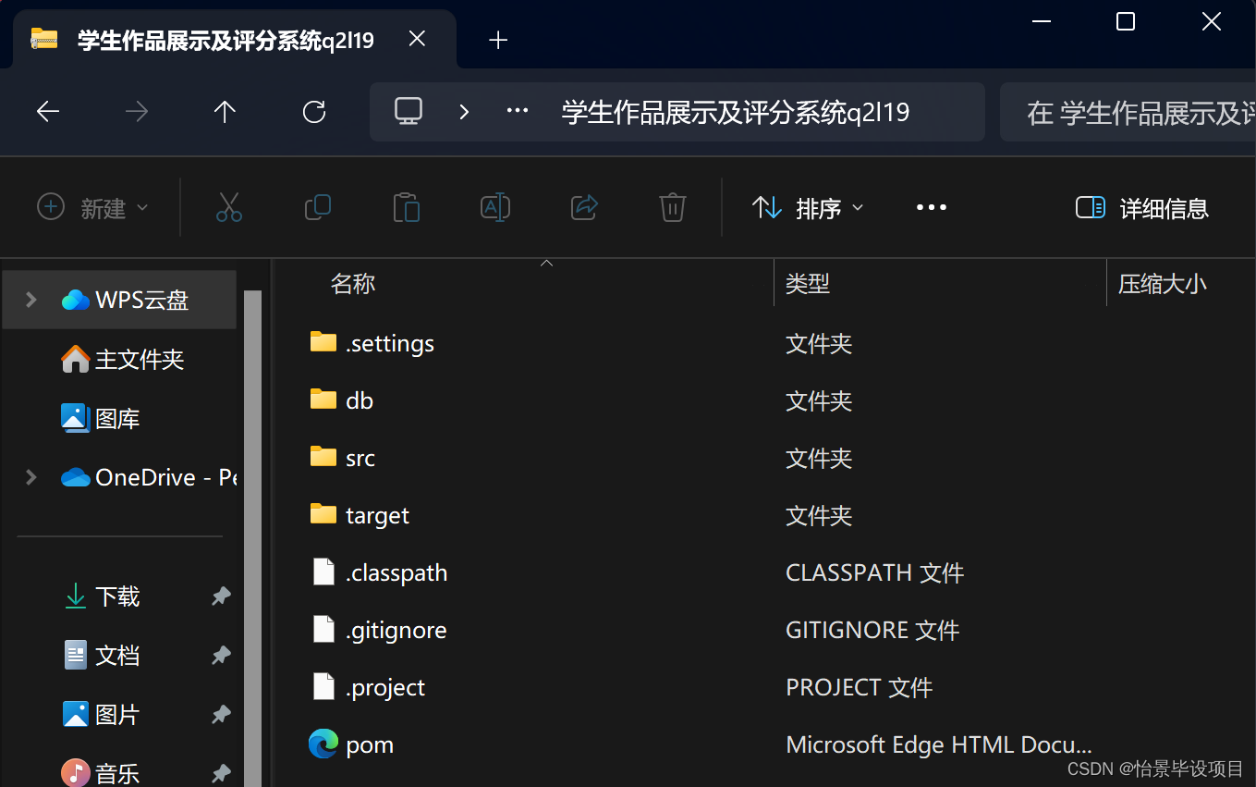Screen dimensions: 1256x787
Task: Click the Paste clipboard icon
Action: (406, 207)
